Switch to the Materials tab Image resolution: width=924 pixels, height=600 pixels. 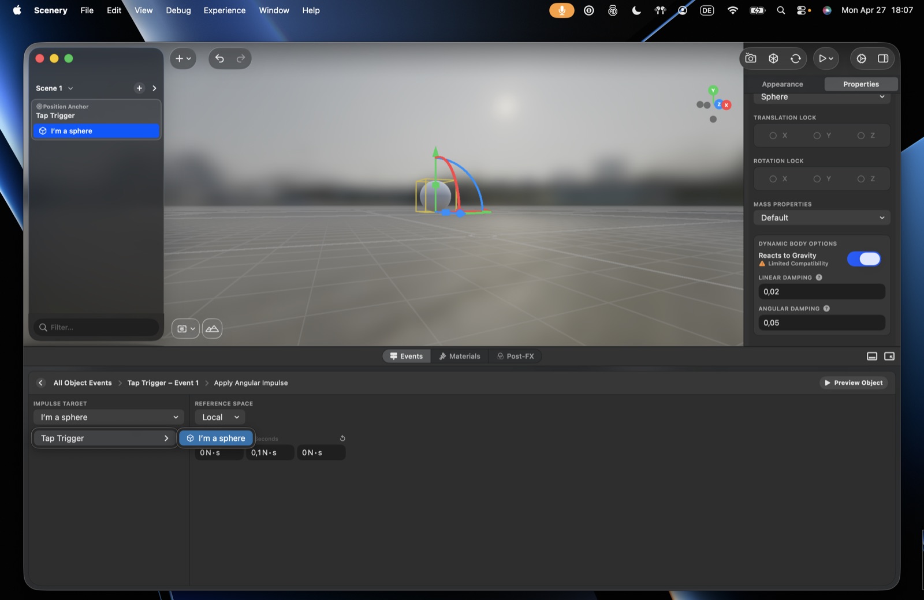coord(460,357)
